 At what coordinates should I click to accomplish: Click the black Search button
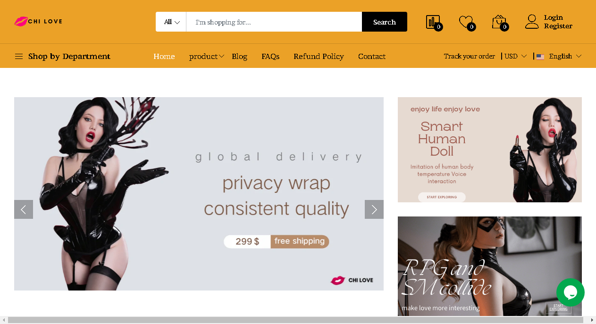[385, 22]
